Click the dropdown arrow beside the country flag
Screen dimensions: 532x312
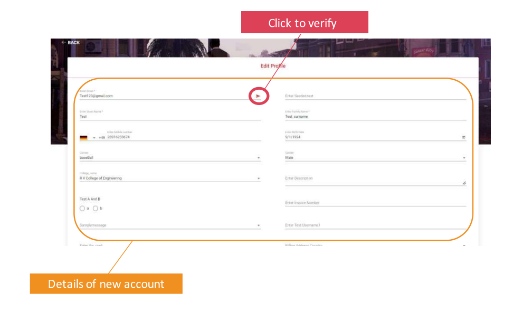pyautogui.click(x=93, y=137)
